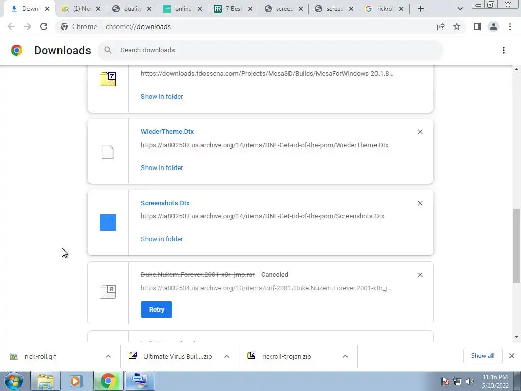Click the RAR file icon of Duke Nukem download
Image resolution: width=521 pixels, height=391 pixels.
click(108, 292)
